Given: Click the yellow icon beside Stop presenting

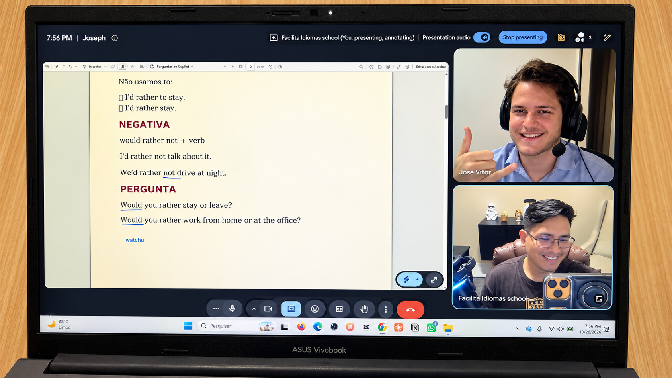Looking at the screenshot, I should [561, 37].
